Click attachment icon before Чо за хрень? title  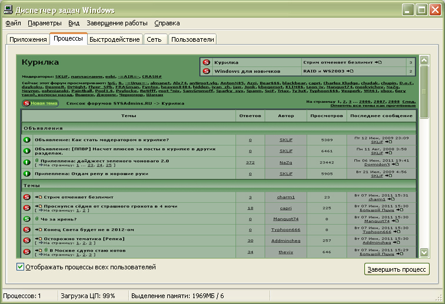pos(36,219)
